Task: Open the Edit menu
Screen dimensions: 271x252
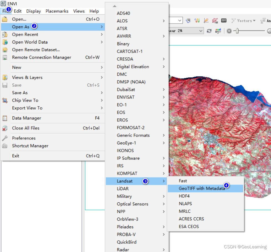Action: (x=18, y=11)
